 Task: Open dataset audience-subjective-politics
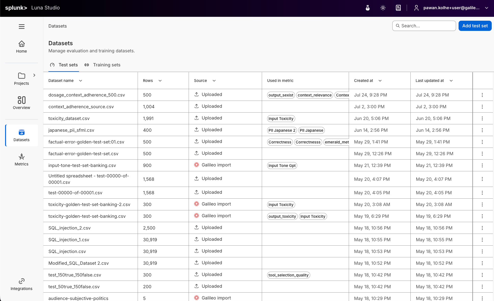coord(78,298)
